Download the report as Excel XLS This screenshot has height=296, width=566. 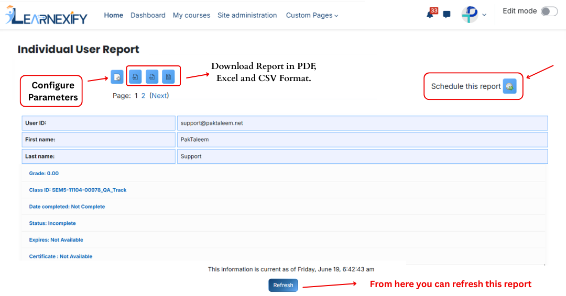click(x=152, y=77)
